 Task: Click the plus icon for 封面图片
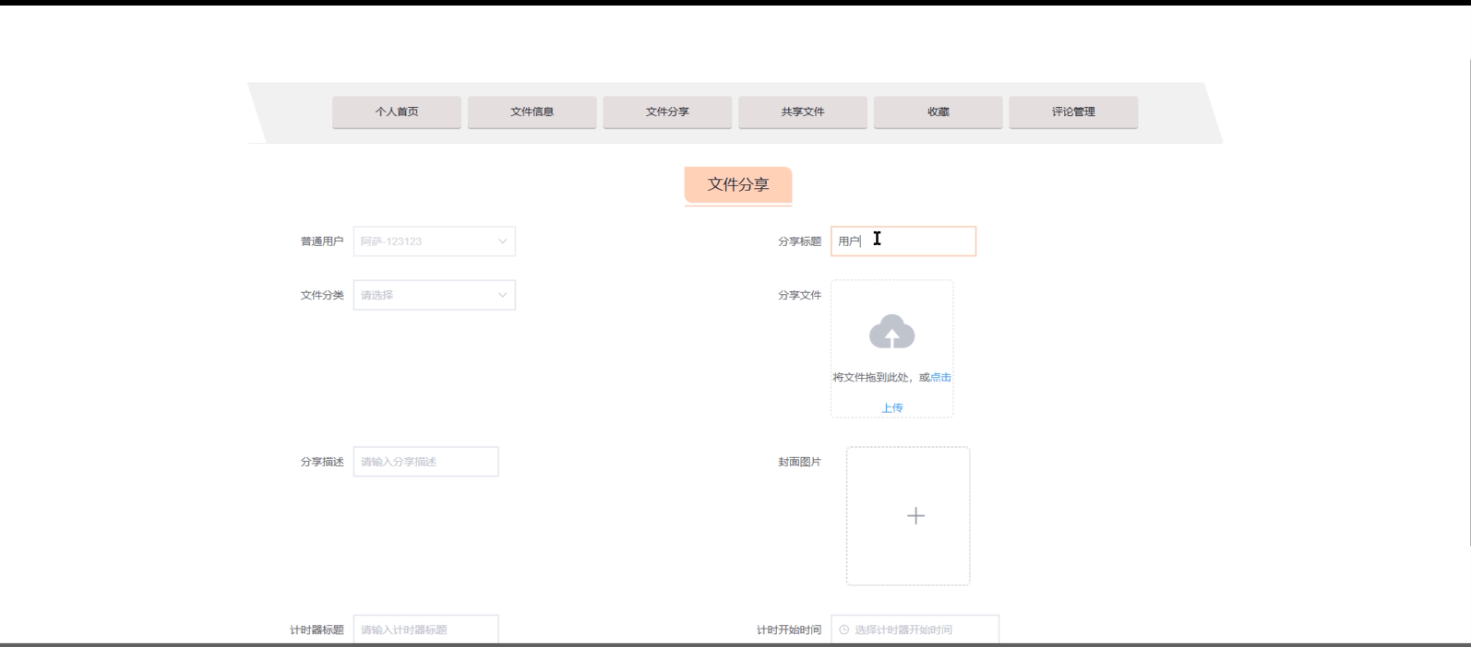click(x=915, y=516)
